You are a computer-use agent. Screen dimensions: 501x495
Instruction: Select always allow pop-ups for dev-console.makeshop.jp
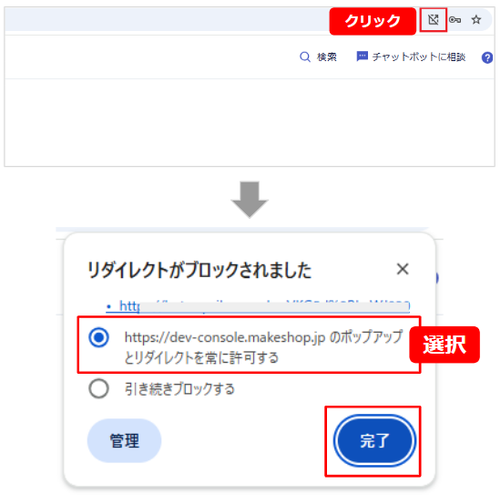tap(98, 337)
